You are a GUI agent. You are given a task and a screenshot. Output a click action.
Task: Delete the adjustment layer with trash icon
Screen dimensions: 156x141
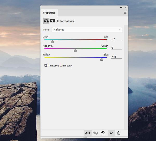tap(119, 133)
